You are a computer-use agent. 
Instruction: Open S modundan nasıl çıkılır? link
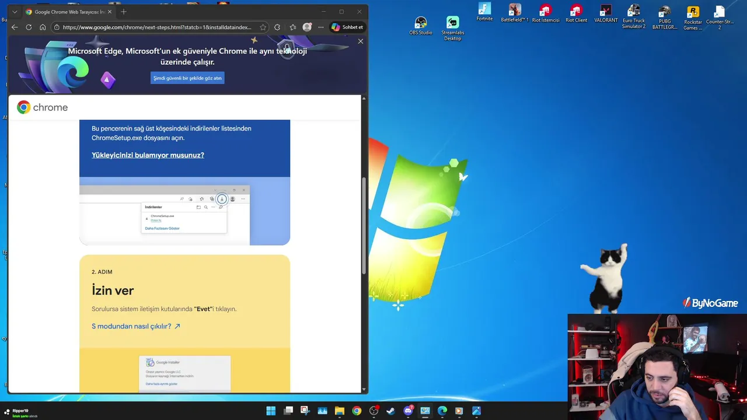pyautogui.click(x=136, y=326)
